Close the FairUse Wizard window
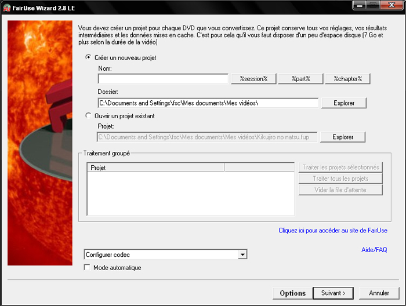The width and height of the screenshot is (406, 306). [391, 5]
